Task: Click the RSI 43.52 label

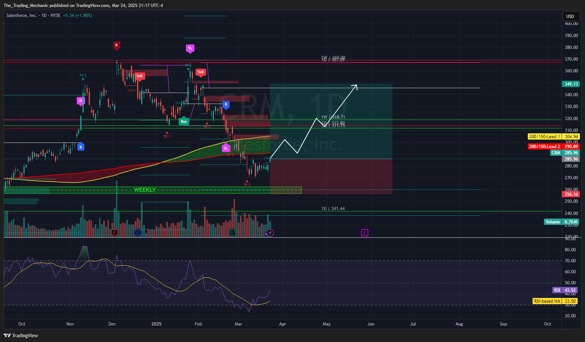Action: point(565,290)
